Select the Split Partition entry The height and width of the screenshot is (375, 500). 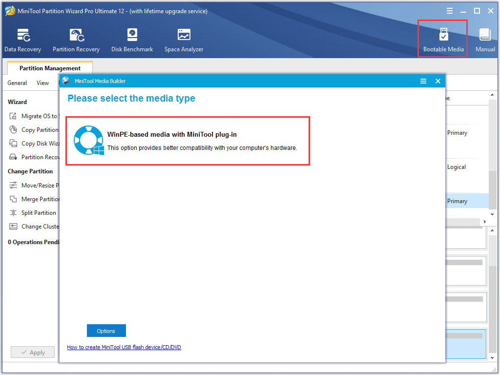point(39,213)
